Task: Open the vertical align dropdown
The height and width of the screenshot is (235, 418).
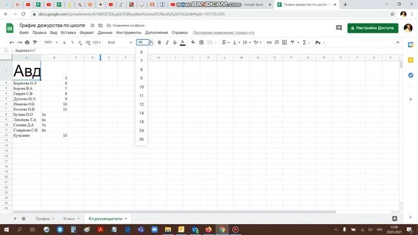Action: (236, 42)
